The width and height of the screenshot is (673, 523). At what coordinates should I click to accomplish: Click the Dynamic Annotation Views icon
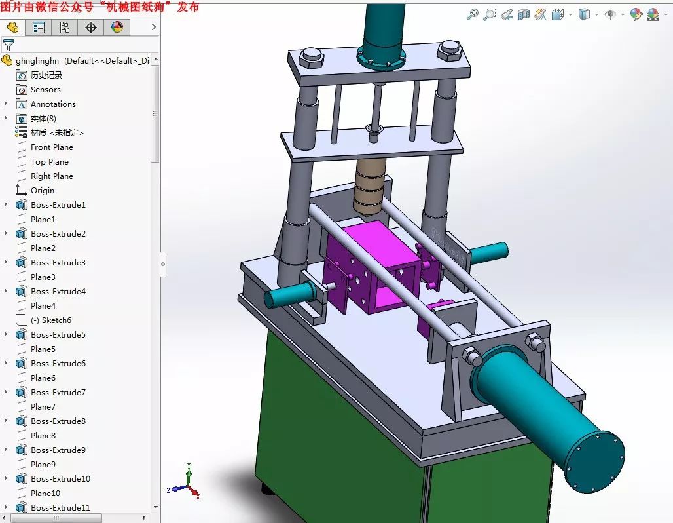tap(541, 14)
